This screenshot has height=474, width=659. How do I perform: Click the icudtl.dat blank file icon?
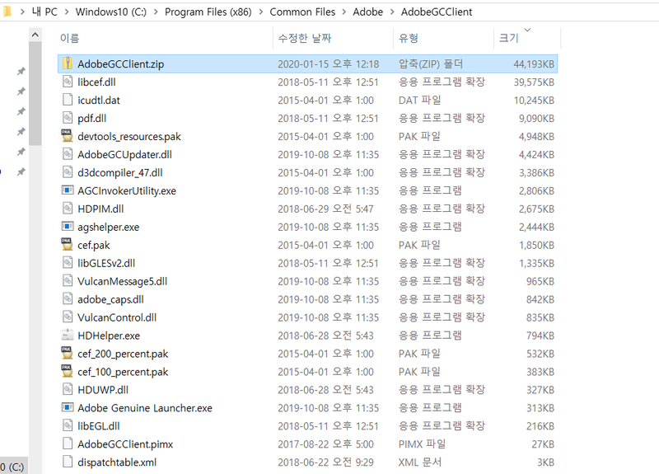pos(68,100)
